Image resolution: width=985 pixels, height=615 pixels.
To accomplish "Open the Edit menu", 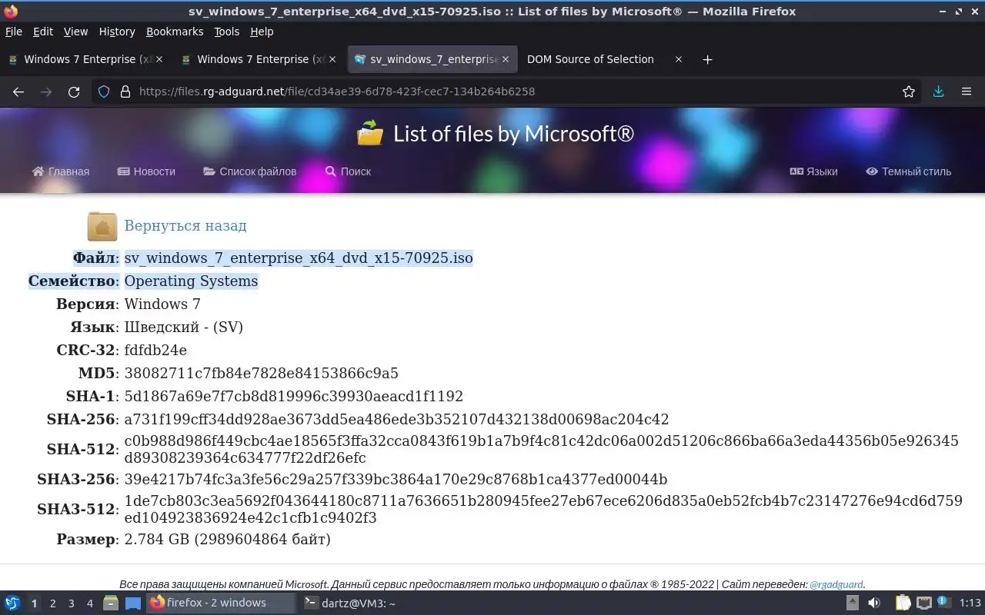I will (43, 32).
